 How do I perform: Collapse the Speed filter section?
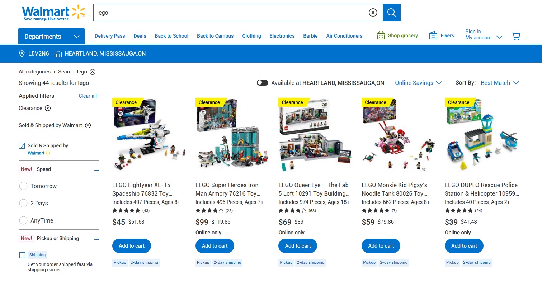pyautogui.click(x=96, y=170)
